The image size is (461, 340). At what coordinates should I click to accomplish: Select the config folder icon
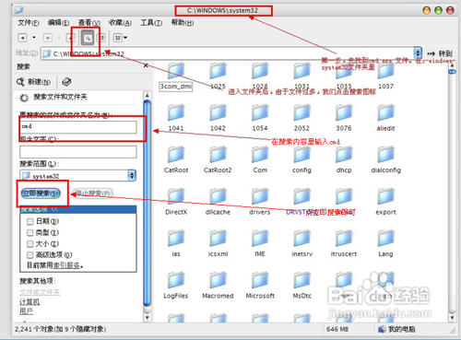(301, 155)
